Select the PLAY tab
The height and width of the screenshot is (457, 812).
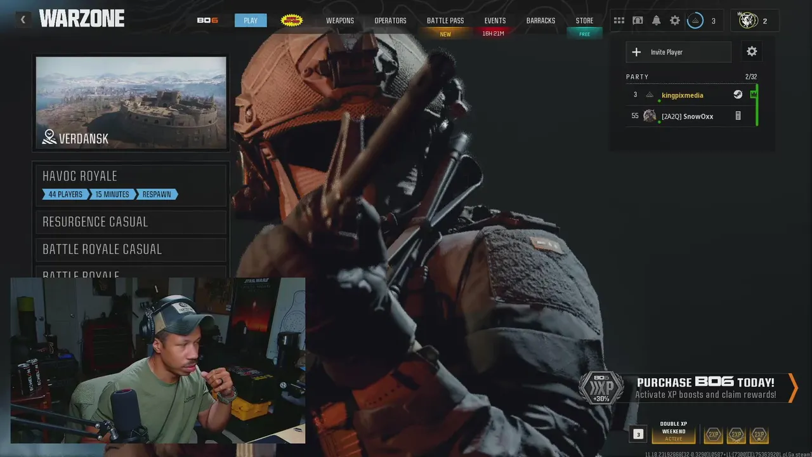[251, 20]
